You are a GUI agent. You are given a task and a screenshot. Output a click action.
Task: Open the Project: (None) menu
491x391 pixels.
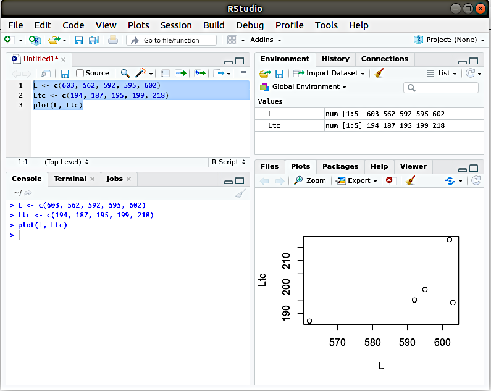[449, 40]
